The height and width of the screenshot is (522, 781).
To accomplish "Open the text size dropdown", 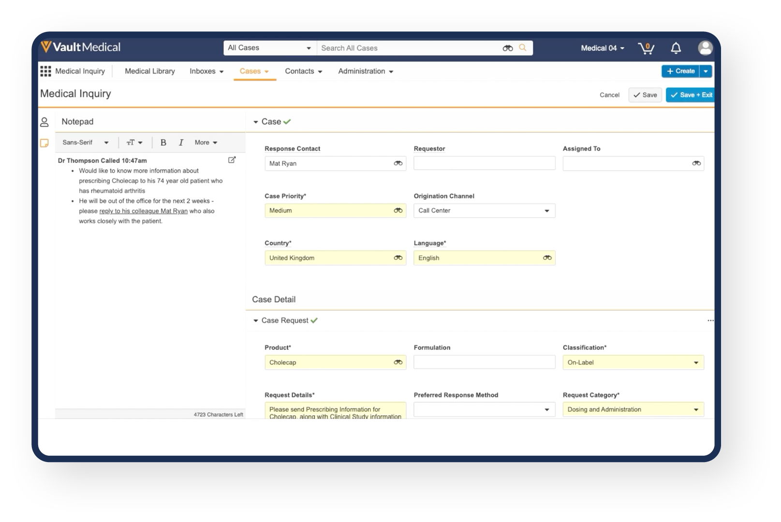I will (x=134, y=143).
